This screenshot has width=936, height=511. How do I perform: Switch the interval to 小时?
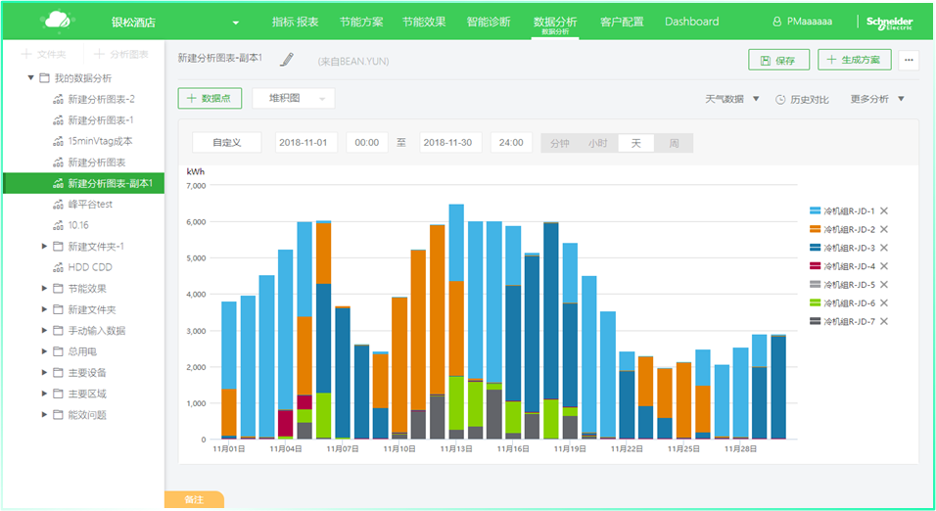point(597,143)
